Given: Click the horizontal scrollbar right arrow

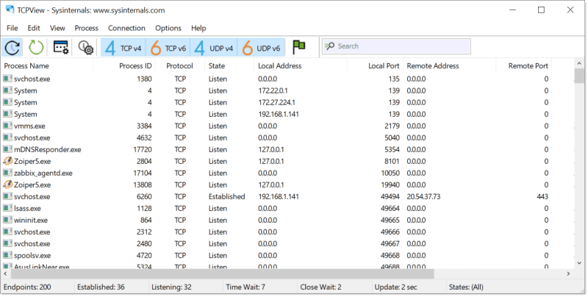Looking at the screenshot, I should pyautogui.click(x=568, y=273).
